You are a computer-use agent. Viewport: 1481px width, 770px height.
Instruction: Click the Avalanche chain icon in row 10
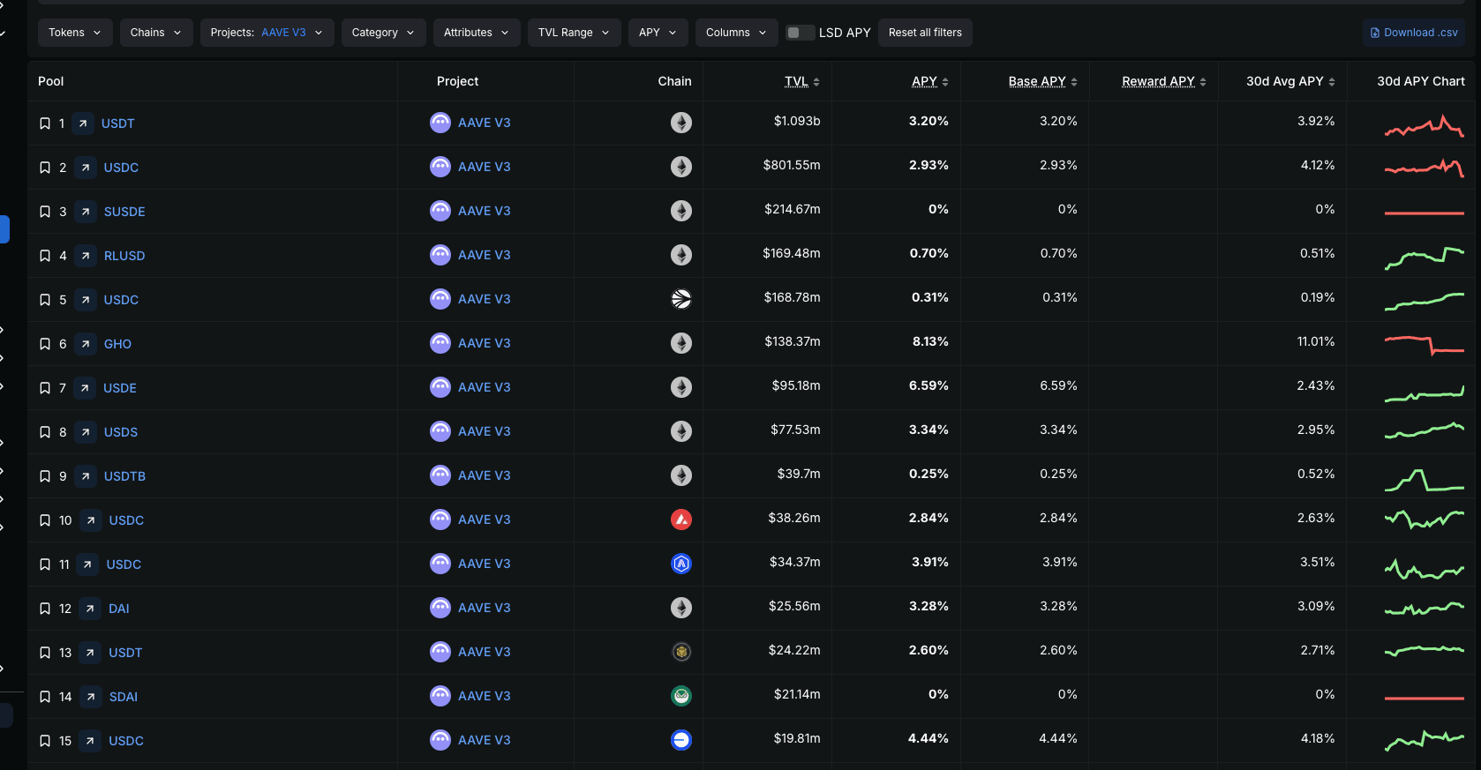point(681,520)
